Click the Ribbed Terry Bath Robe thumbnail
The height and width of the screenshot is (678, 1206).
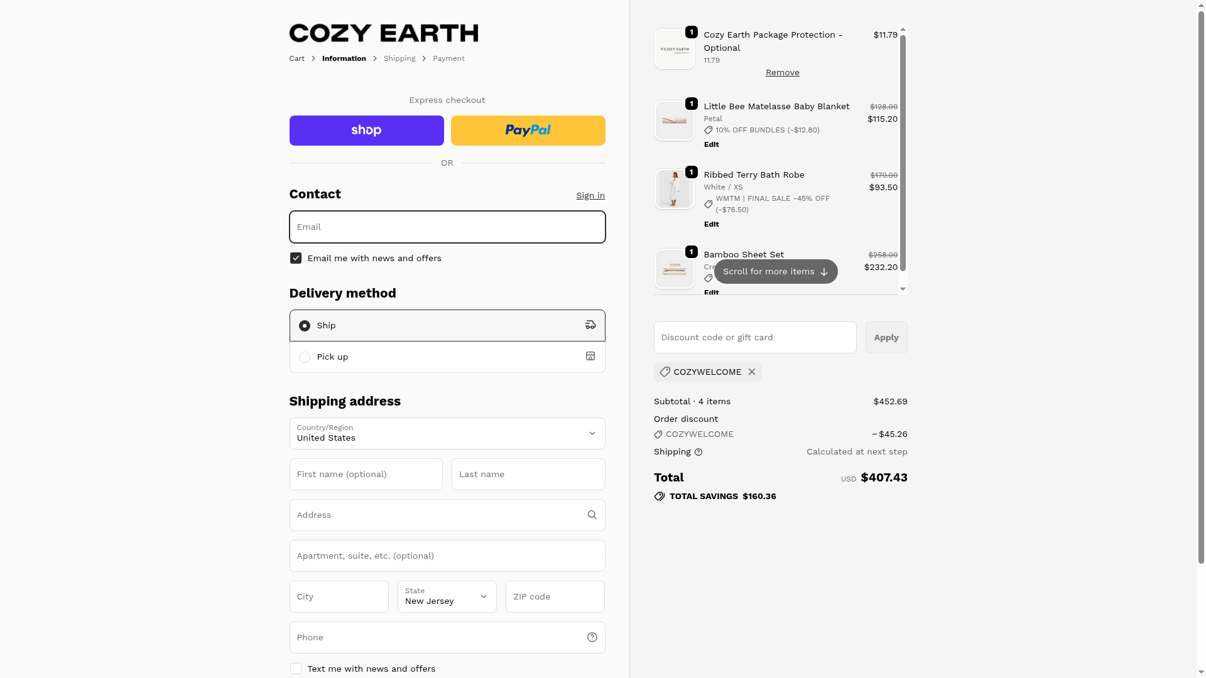[x=674, y=189]
